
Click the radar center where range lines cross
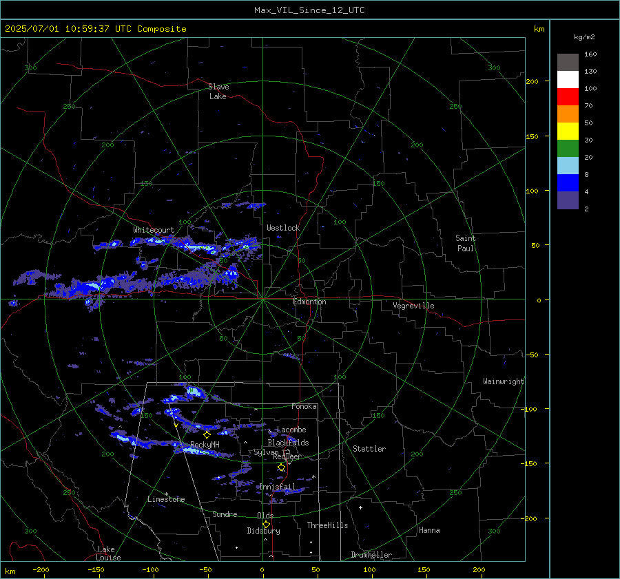[263, 299]
